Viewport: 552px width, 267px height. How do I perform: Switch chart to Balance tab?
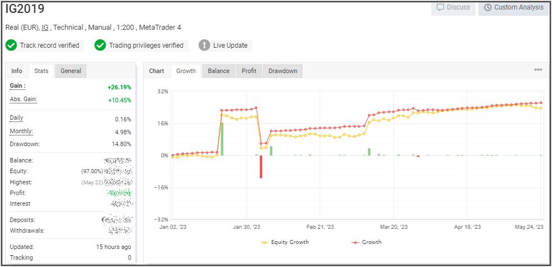(x=218, y=71)
